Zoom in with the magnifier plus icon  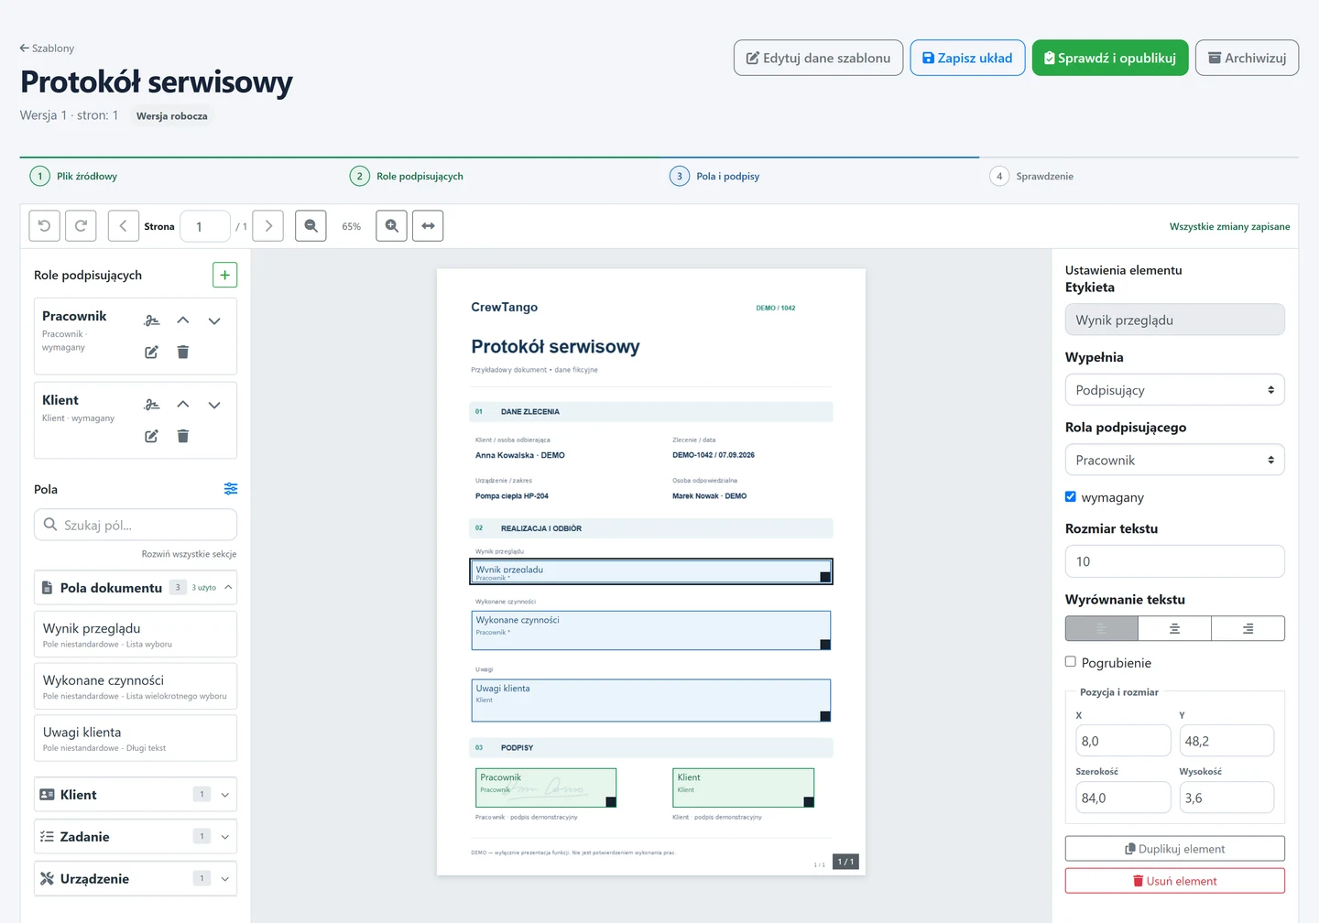coord(391,226)
